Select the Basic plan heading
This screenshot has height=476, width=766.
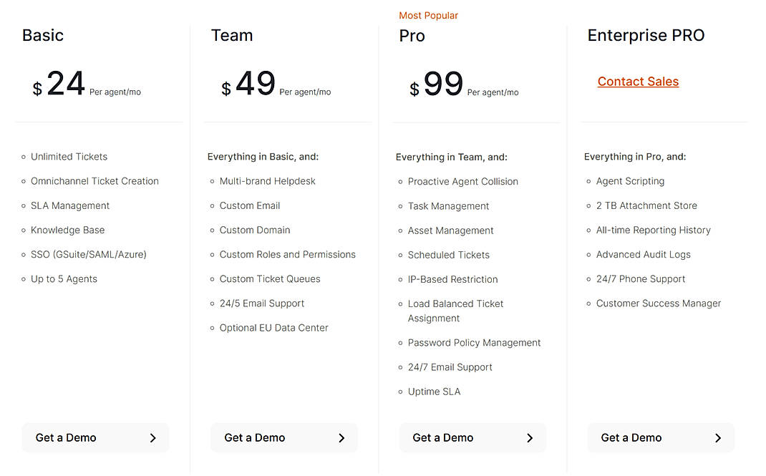click(43, 35)
